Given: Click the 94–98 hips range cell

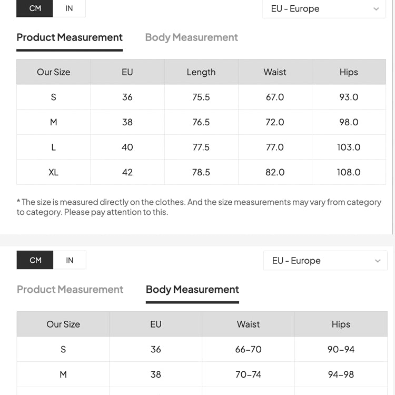Looking at the screenshot, I should [341, 374].
